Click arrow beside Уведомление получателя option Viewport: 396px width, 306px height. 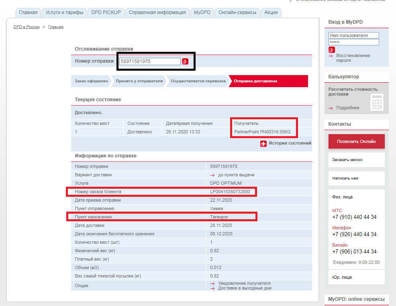212,284
